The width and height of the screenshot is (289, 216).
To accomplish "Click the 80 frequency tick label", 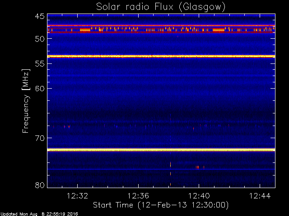I will click(40, 185).
